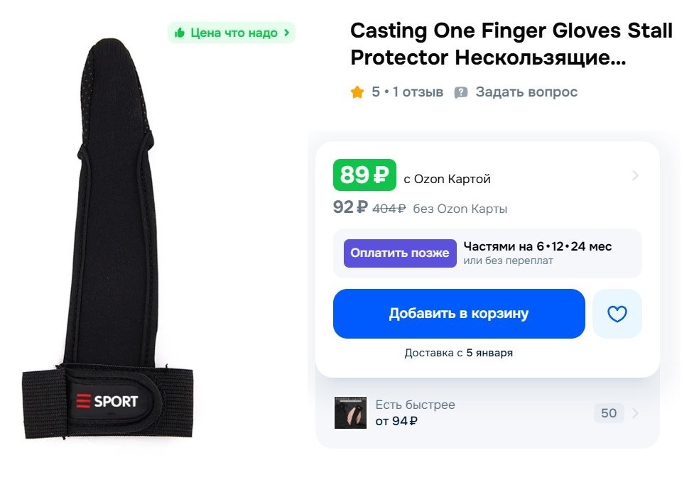Click the orange star rating icon
This screenshot has height=482, width=699.
coord(357,92)
